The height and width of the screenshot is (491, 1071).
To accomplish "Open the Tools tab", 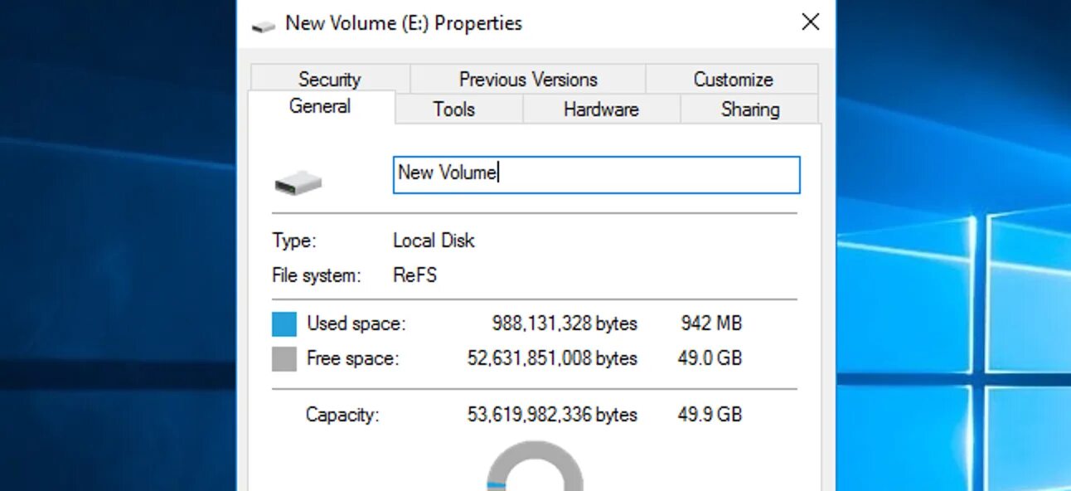I will point(453,109).
